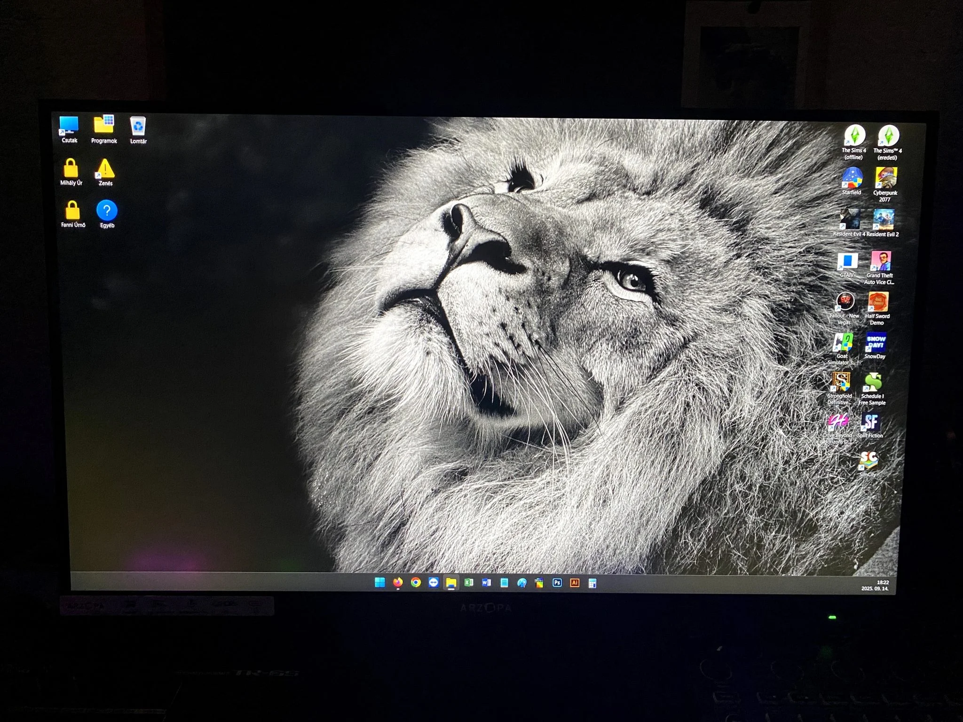Launch Illustrator from the taskbar
The width and height of the screenshot is (963, 722).
point(575,583)
